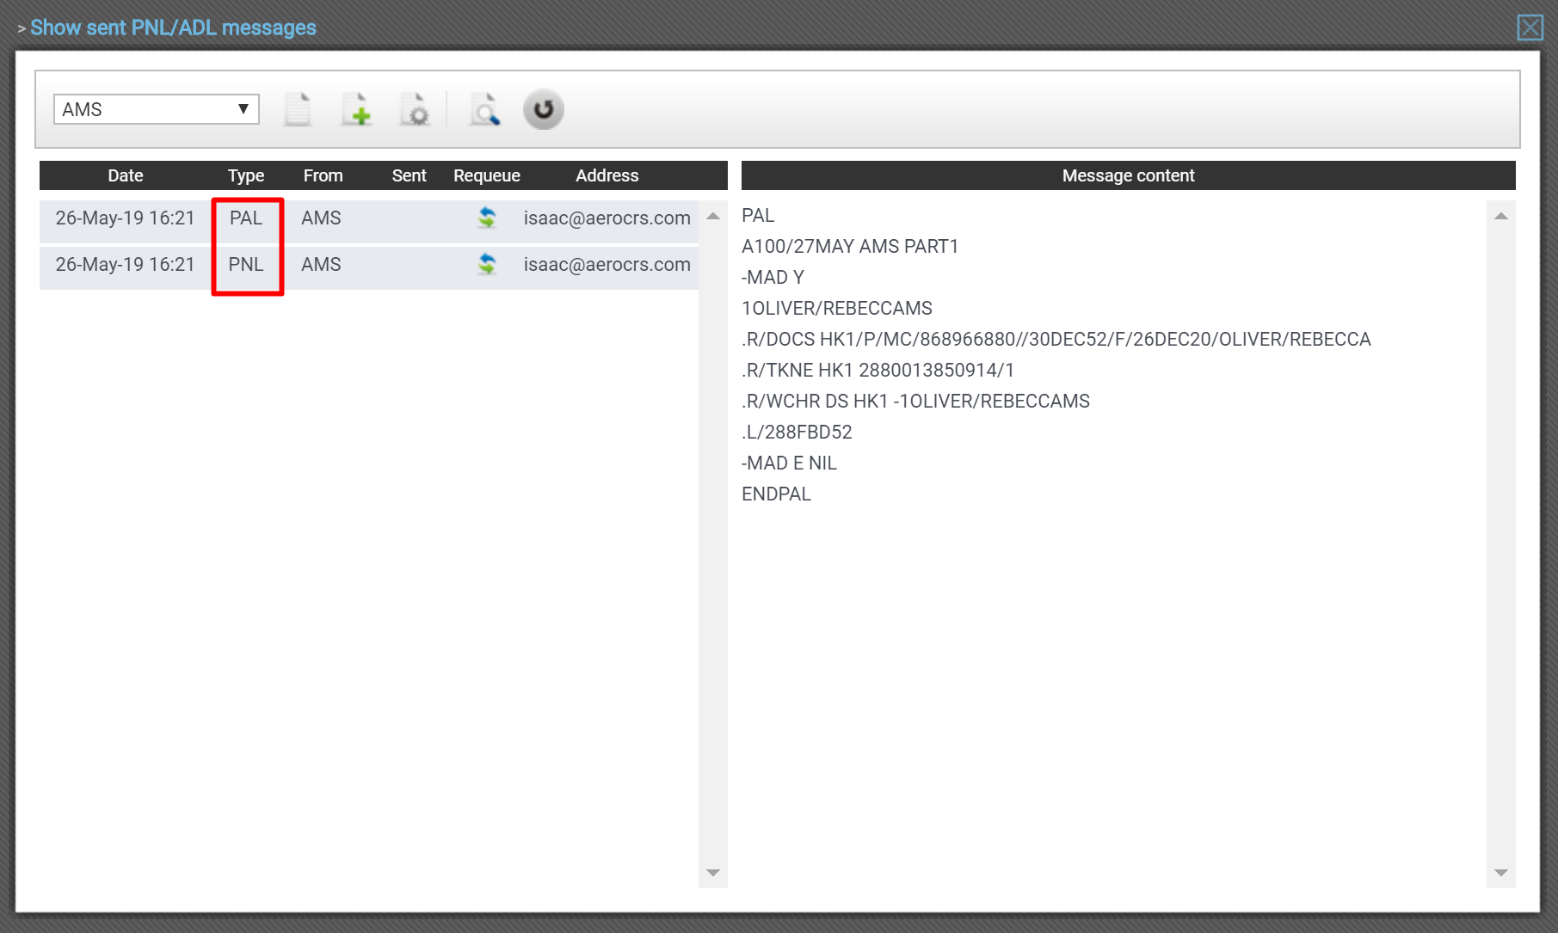Click the 'ENDPAL' line
The image size is (1558, 933).
776,494
